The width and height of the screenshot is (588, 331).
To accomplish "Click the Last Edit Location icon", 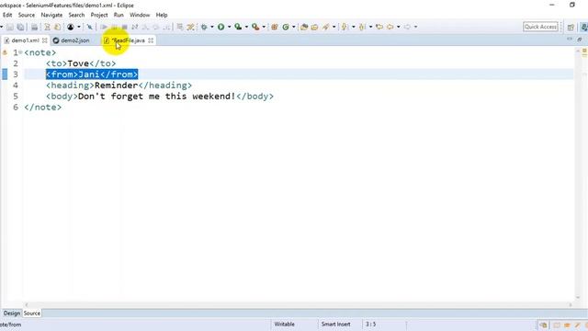I will pos(379,27).
